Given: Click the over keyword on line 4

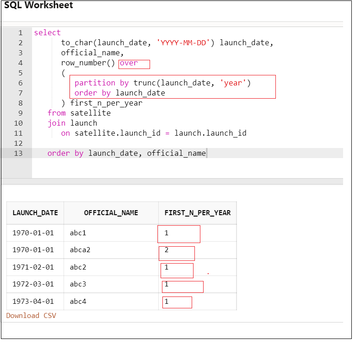Looking at the screenshot, I should 129,63.
